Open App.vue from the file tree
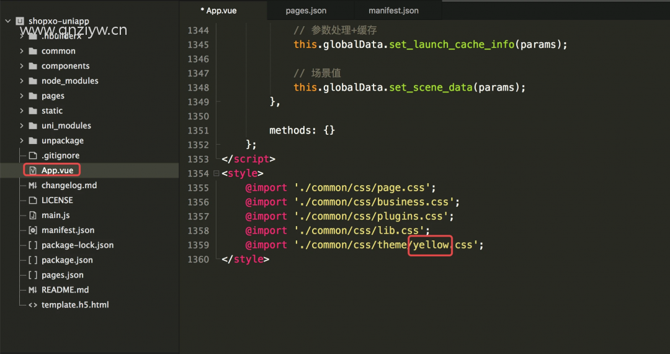The width and height of the screenshot is (670, 354). tap(57, 171)
